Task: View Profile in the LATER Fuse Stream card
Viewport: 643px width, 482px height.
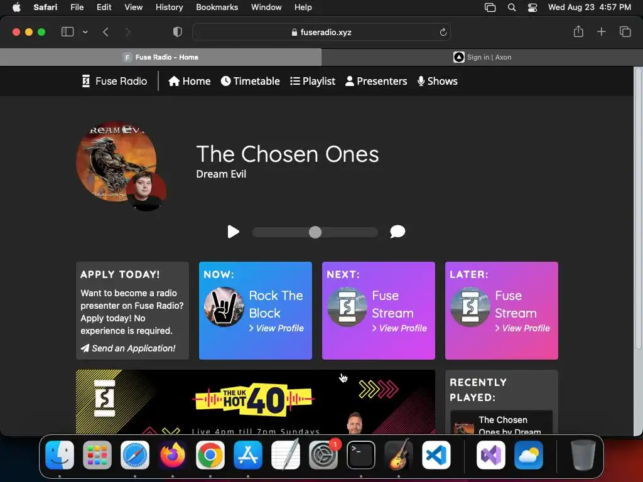Action: (x=522, y=328)
